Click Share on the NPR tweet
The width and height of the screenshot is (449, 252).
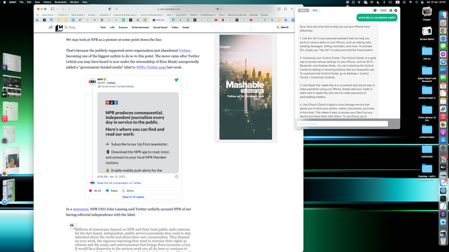coord(128,191)
